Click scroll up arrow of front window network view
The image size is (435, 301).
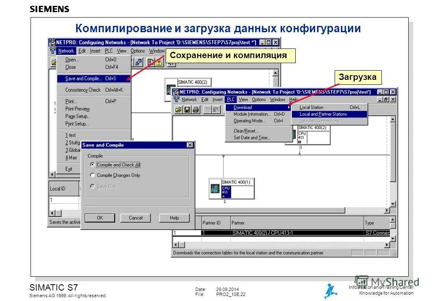click(393, 120)
